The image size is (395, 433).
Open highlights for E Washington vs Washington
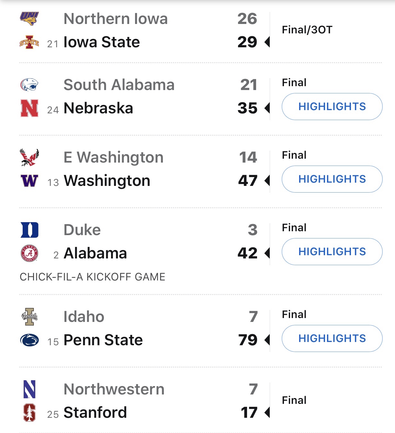332,179
